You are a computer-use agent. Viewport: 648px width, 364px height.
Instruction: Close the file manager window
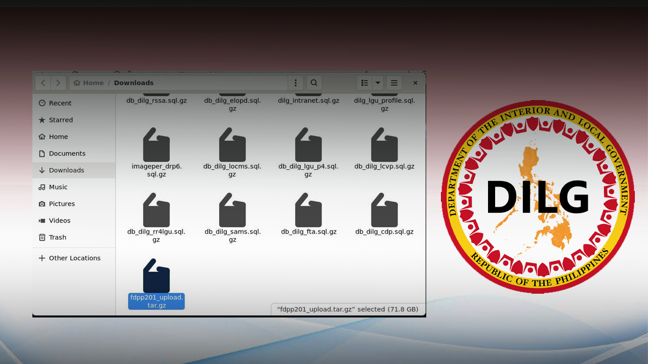click(x=415, y=83)
